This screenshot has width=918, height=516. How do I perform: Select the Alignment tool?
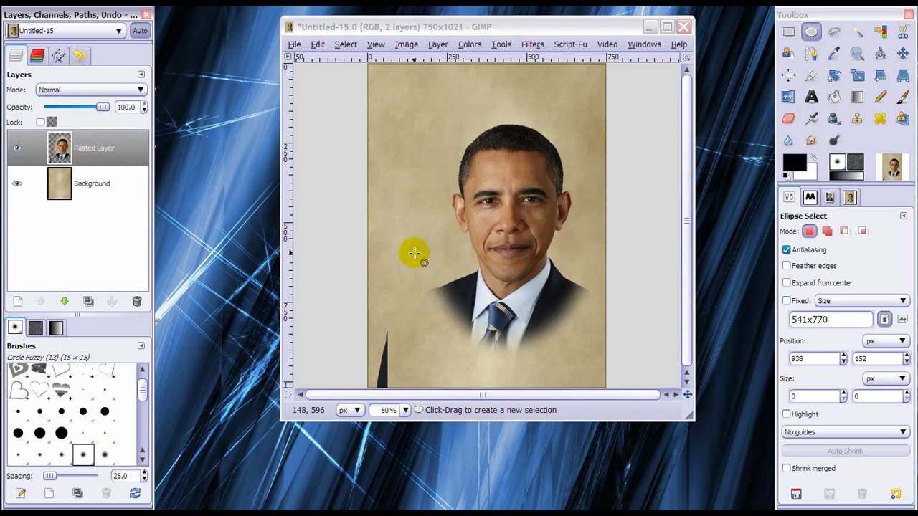[788, 75]
